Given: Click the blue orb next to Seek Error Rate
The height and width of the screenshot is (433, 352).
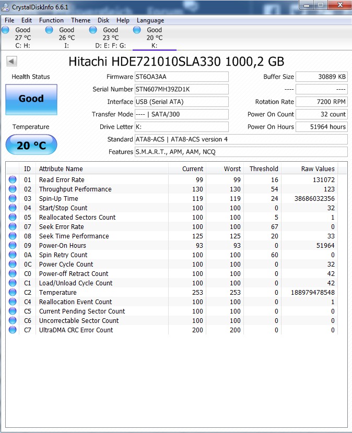Looking at the screenshot, I should [13, 226].
